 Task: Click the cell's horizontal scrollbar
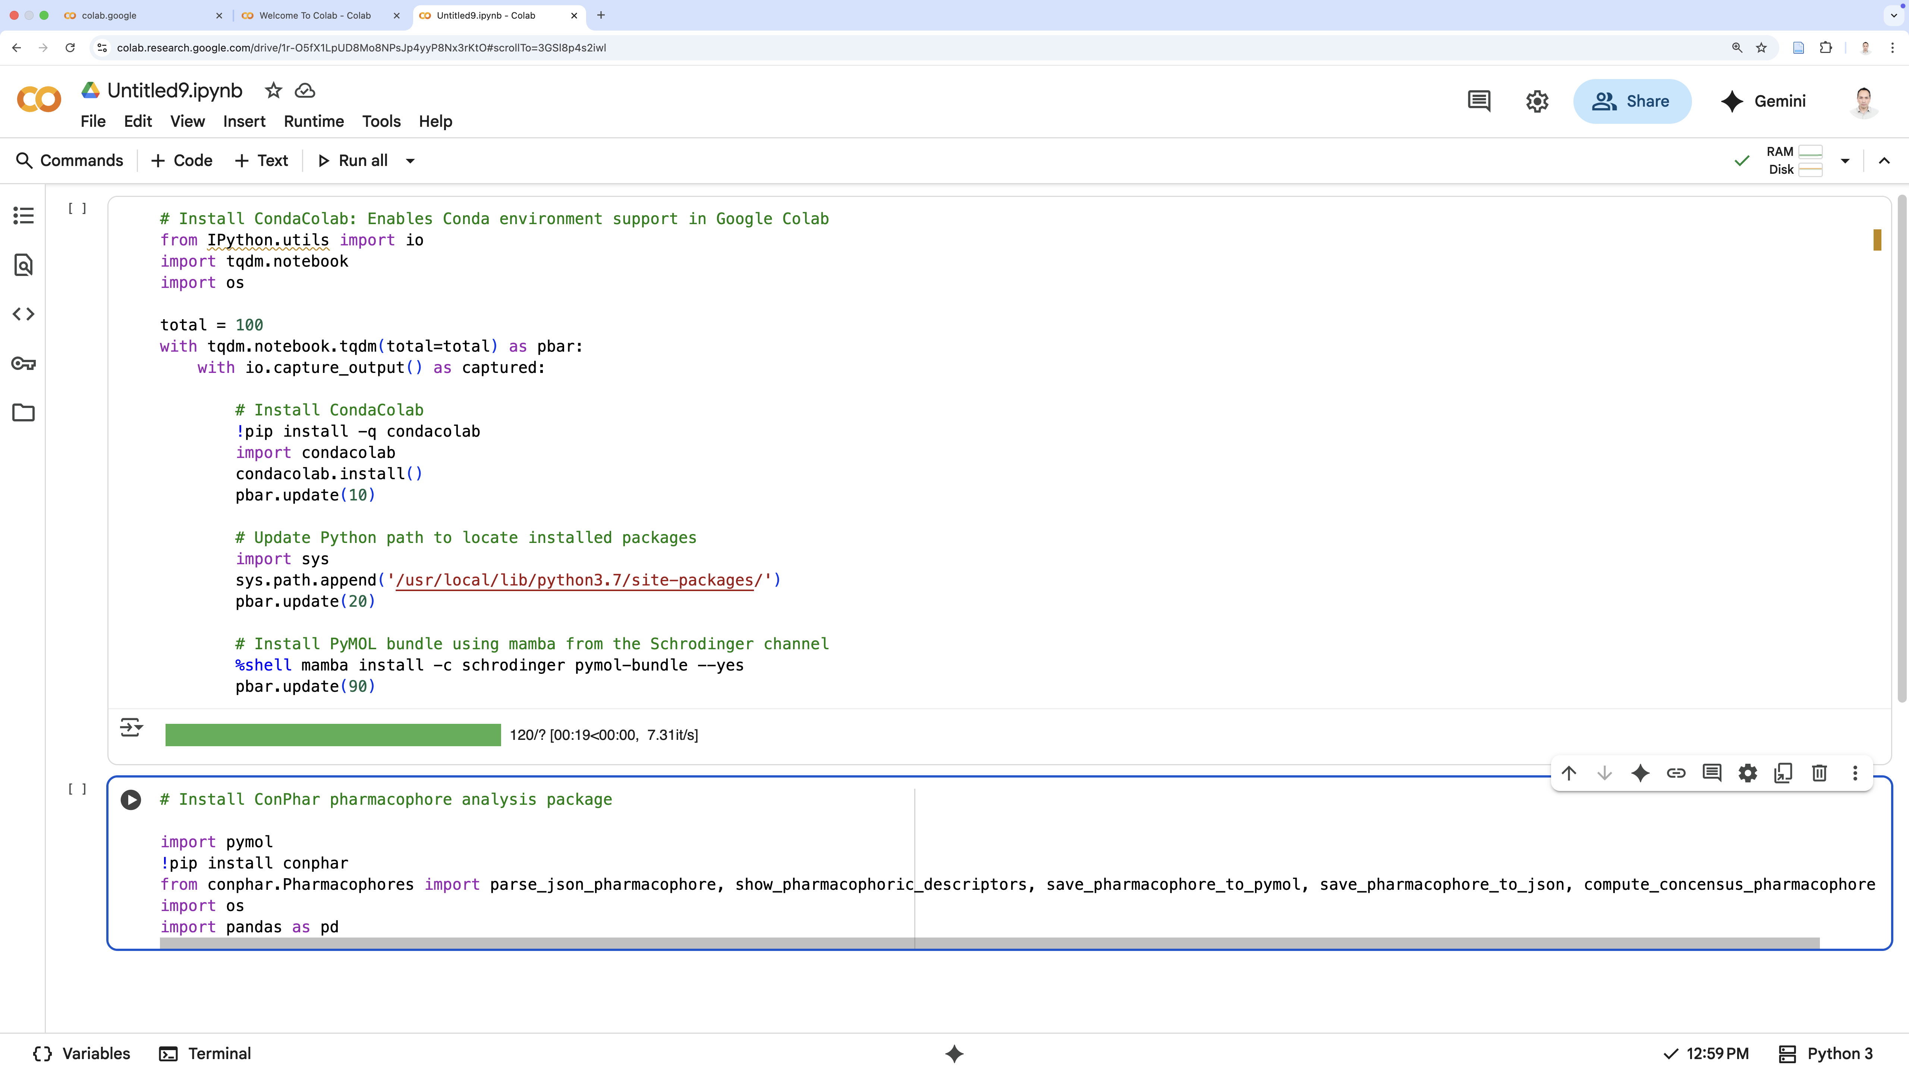[989, 943]
